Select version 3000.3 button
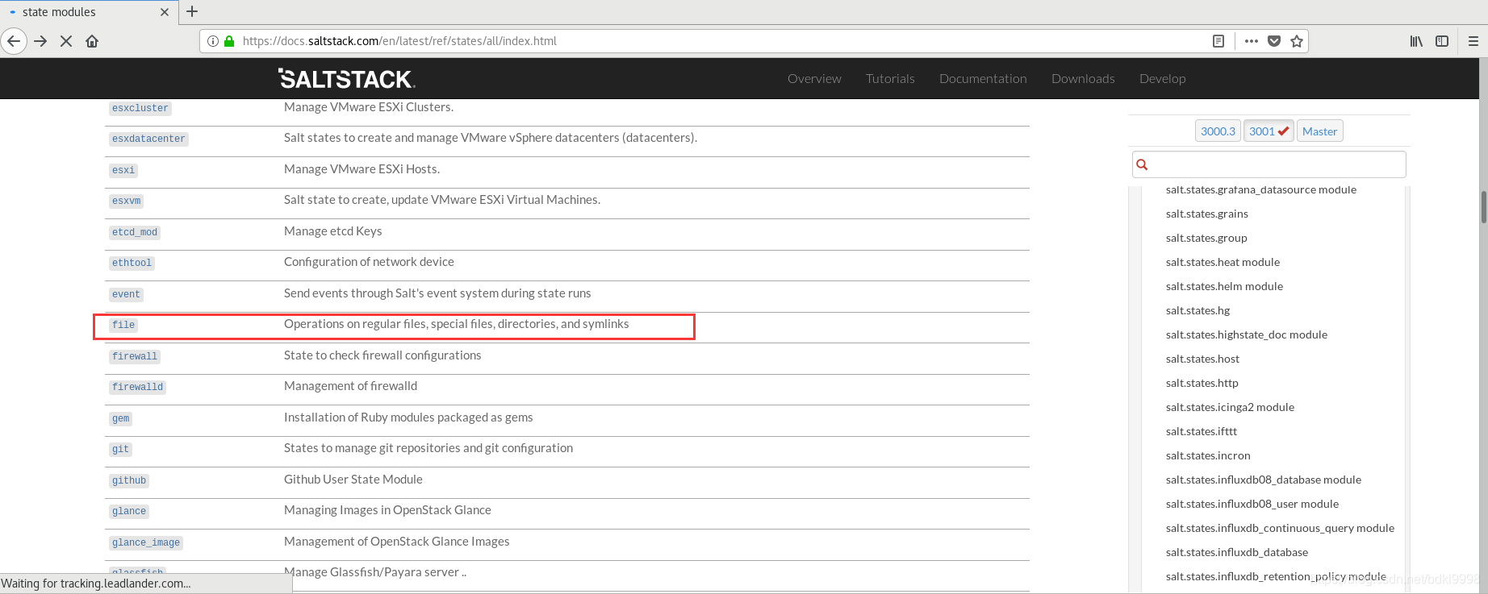Image resolution: width=1488 pixels, height=594 pixels. [1218, 131]
